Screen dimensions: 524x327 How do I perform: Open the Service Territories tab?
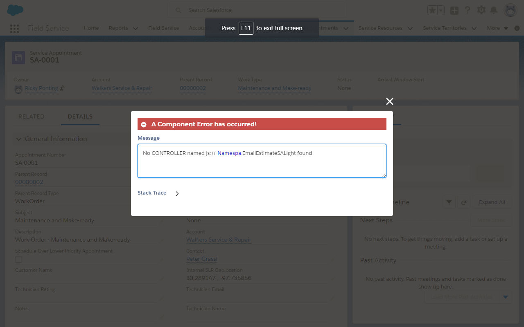(445, 28)
